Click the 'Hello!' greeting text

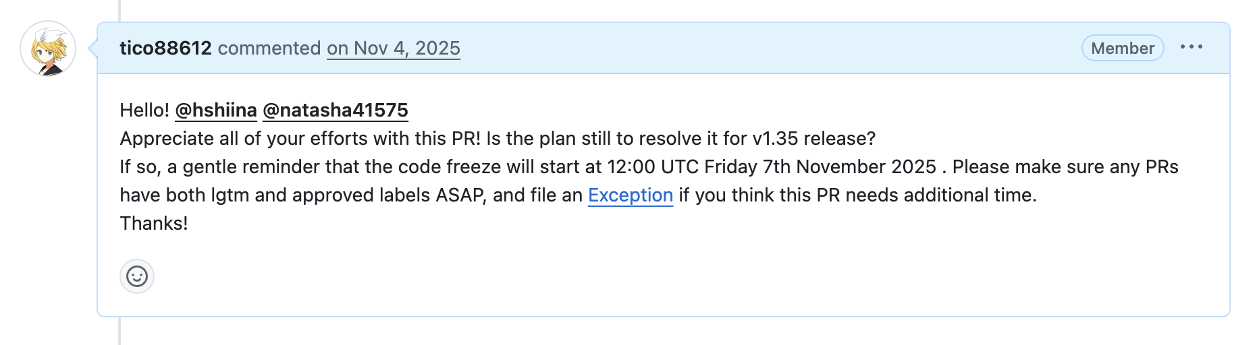coord(144,111)
